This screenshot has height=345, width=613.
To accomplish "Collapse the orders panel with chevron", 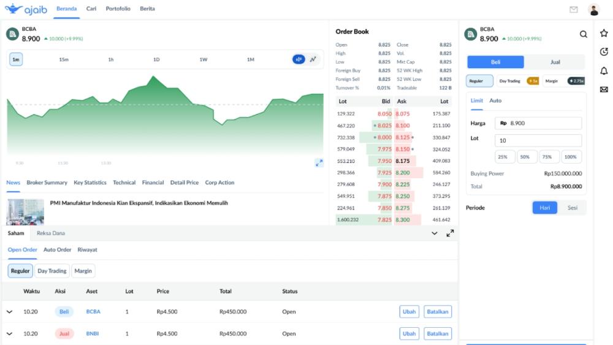I will [435, 233].
